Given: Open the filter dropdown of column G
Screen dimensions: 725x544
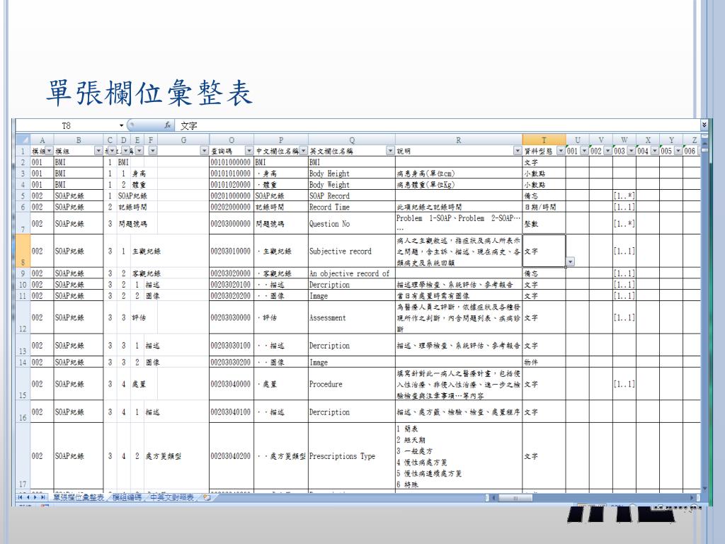Looking at the screenshot, I should pos(205,151).
